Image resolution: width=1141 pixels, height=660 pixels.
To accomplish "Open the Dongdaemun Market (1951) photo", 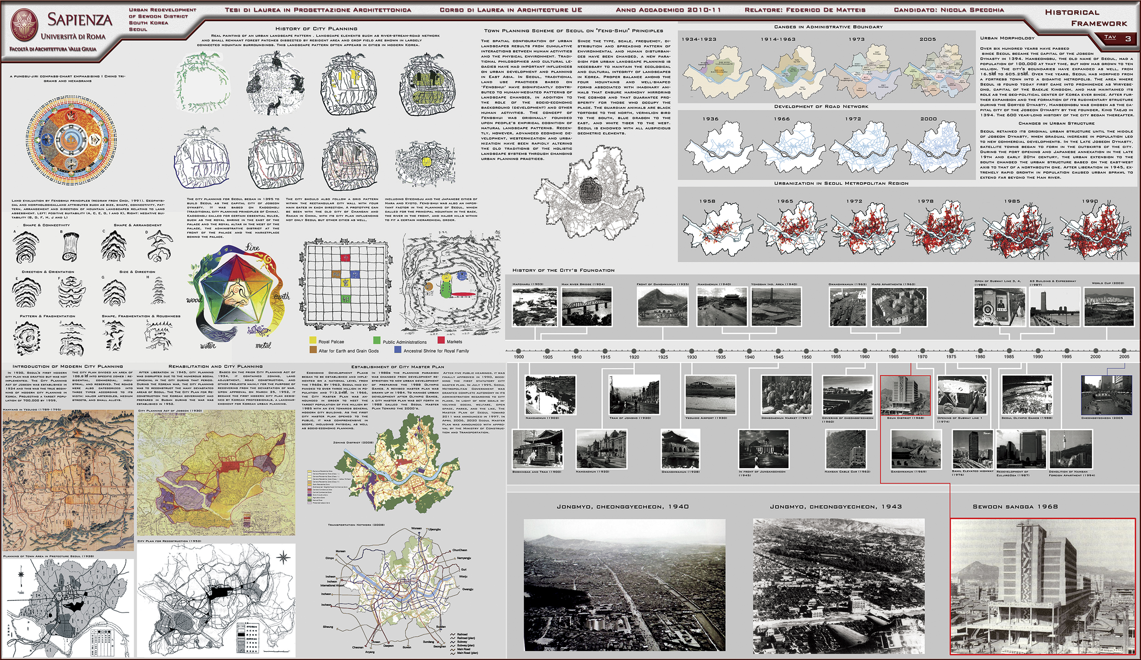I will click(786, 394).
